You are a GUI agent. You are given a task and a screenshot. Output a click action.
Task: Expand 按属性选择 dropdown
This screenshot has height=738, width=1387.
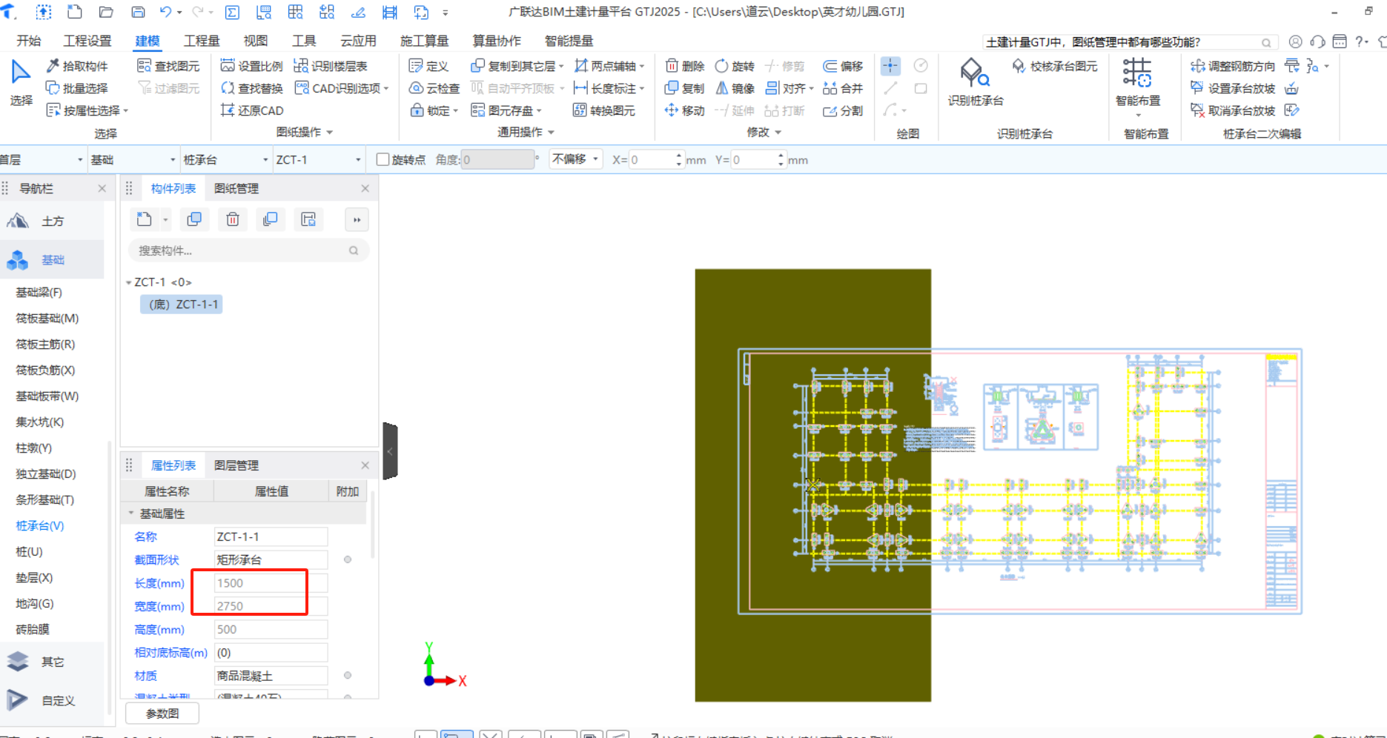126,110
